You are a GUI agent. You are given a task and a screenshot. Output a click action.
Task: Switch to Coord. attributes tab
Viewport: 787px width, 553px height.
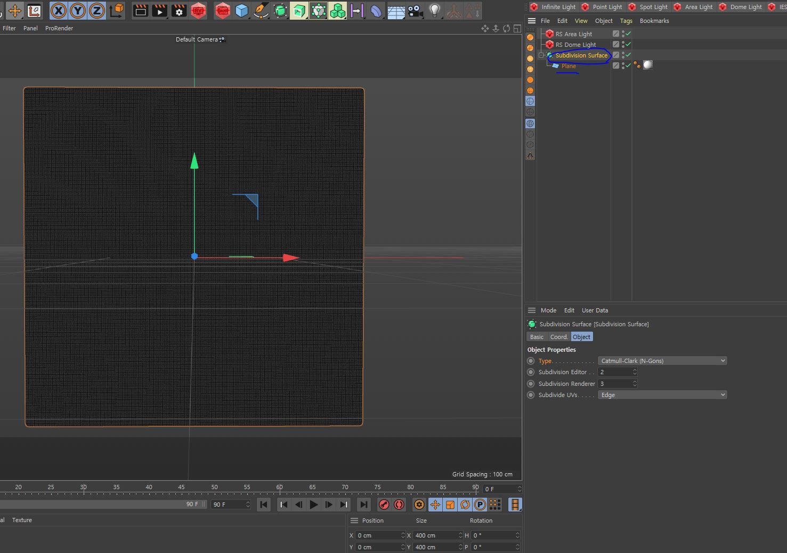559,337
